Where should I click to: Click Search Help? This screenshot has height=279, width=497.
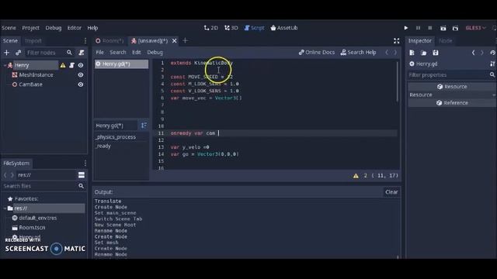pyautogui.click(x=359, y=52)
